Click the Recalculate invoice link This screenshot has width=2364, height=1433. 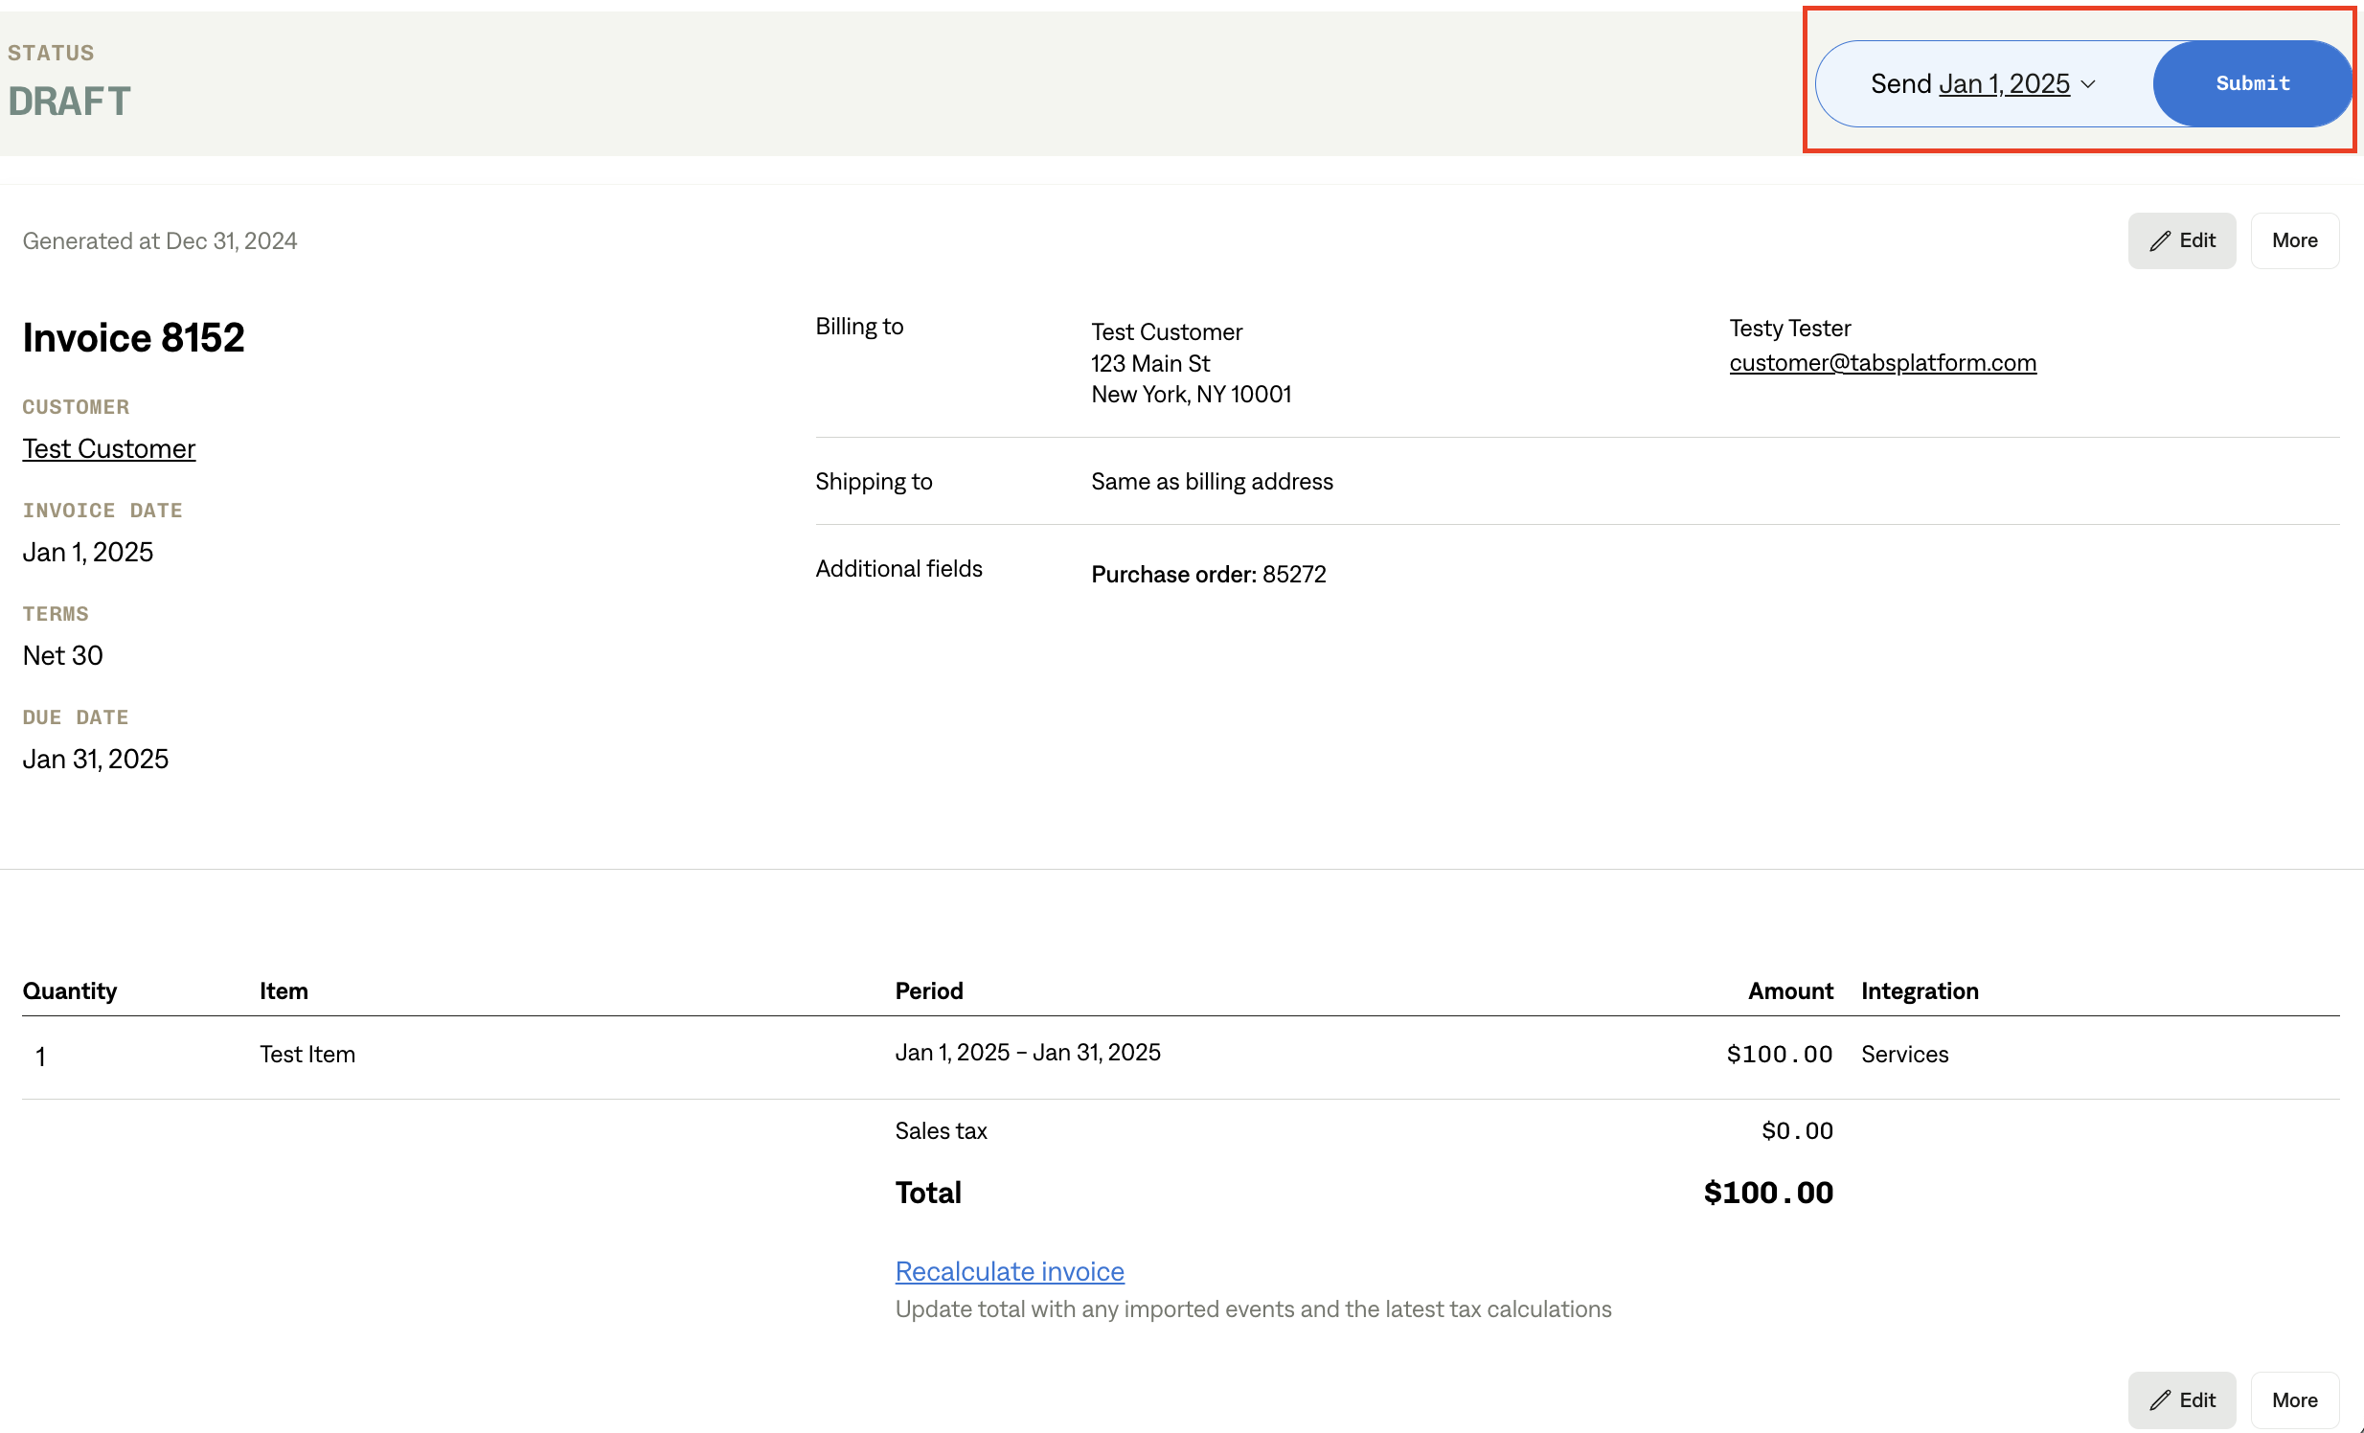coord(1009,1271)
